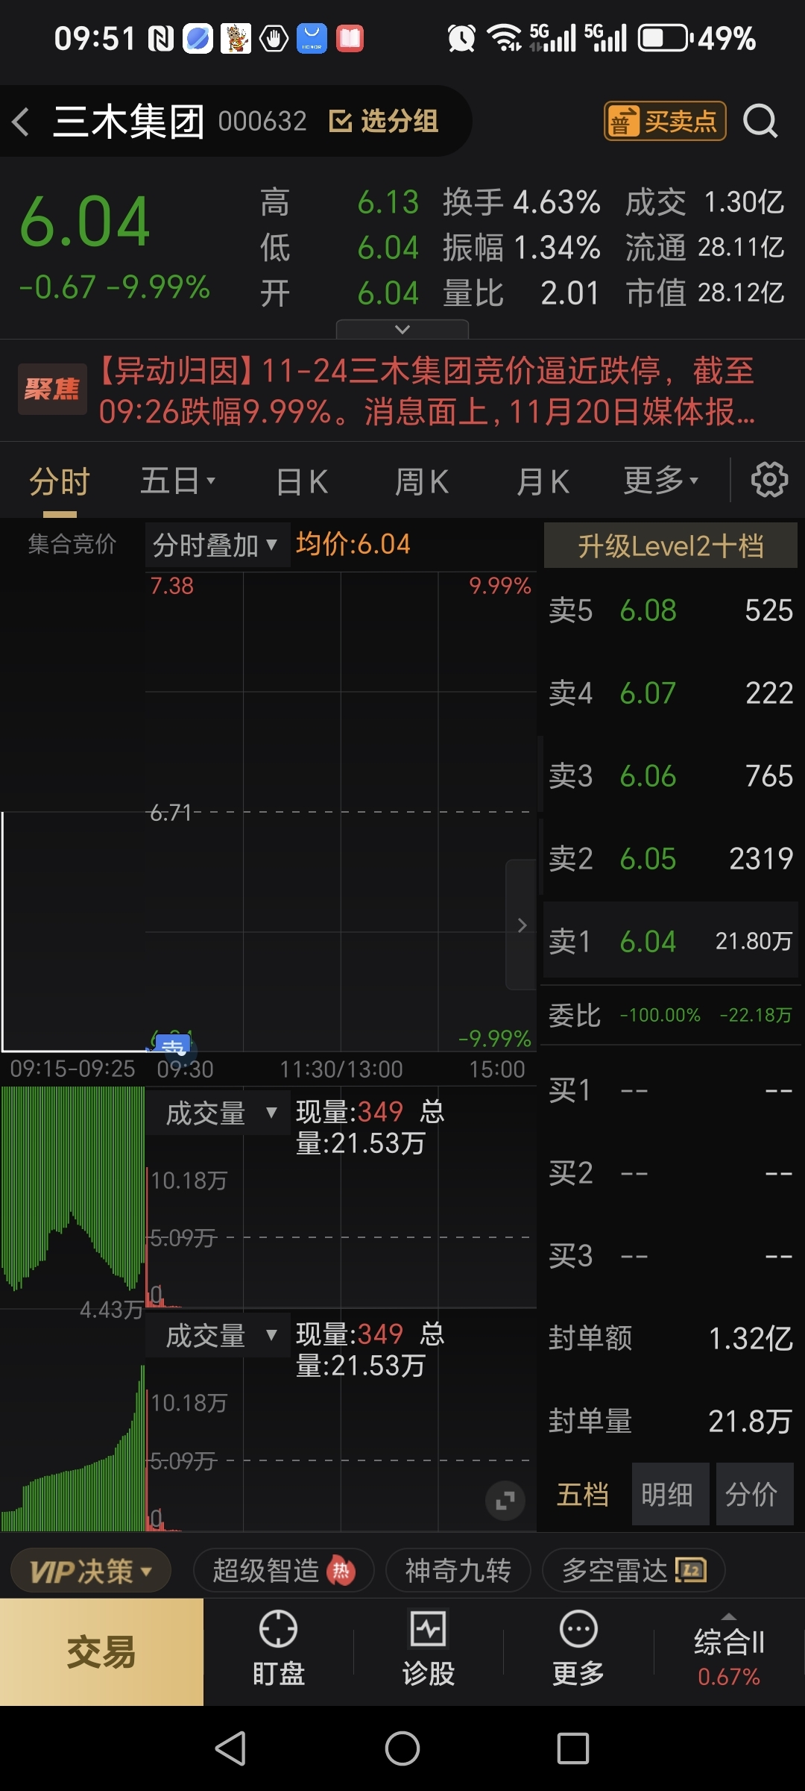This screenshot has height=1791, width=805.
Task: Tap the 交易 trade button
Action: [101, 1652]
